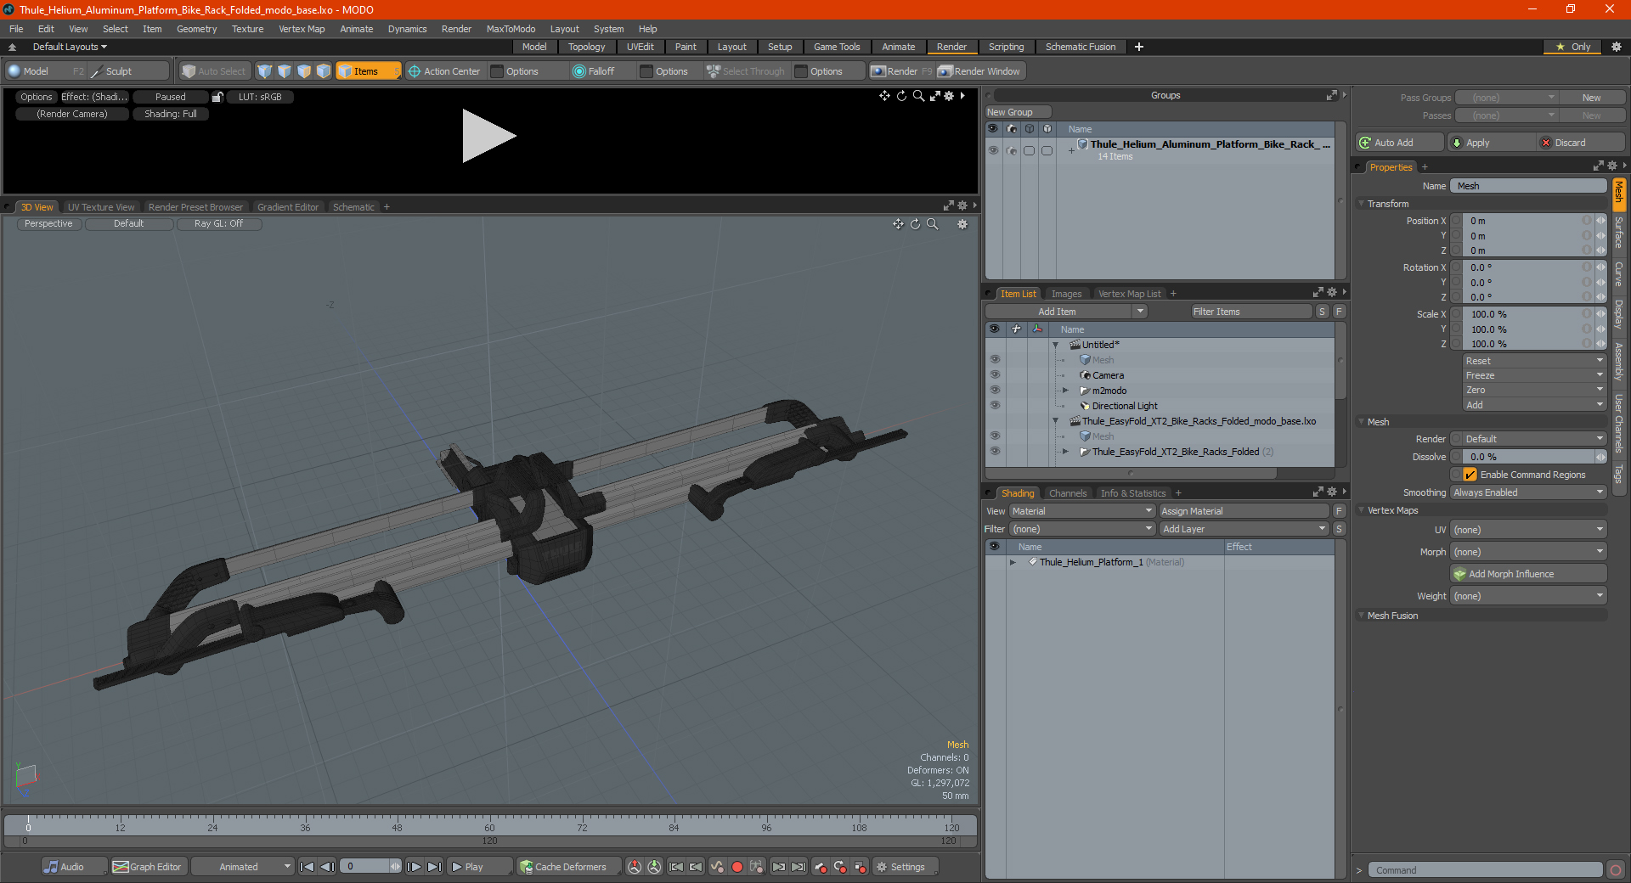Collapse Untitled* scene tree
This screenshot has height=883, width=1631.
coord(1056,345)
